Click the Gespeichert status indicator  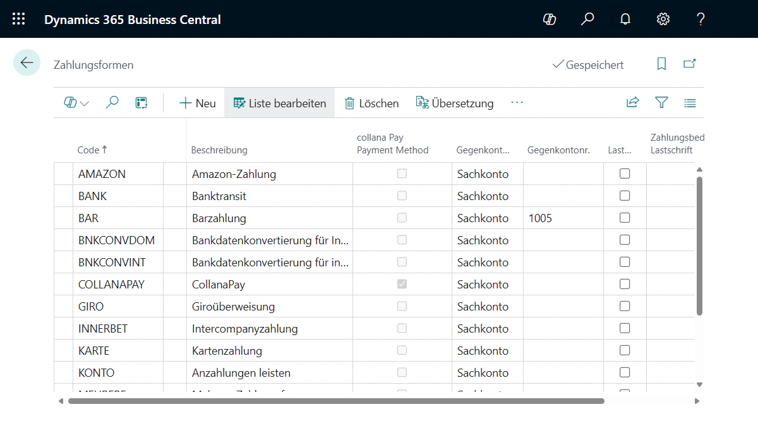(x=588, y=64)
